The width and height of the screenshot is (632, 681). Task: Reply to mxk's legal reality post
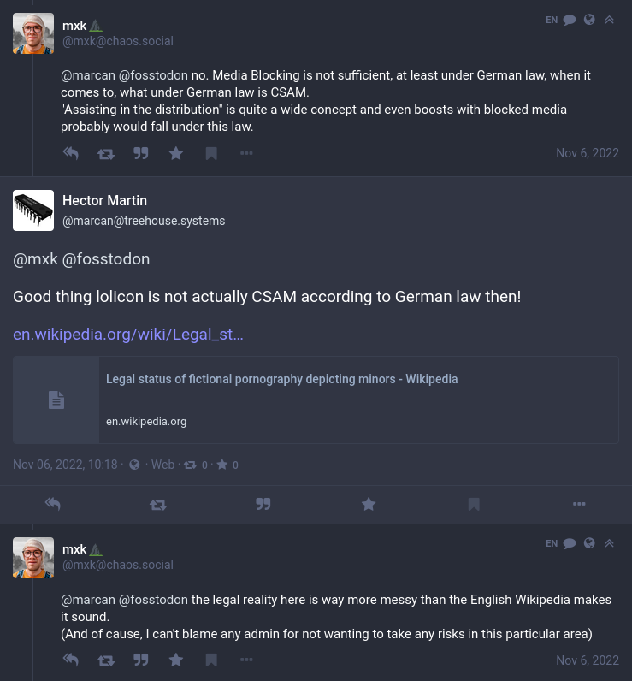pos(71,660)
